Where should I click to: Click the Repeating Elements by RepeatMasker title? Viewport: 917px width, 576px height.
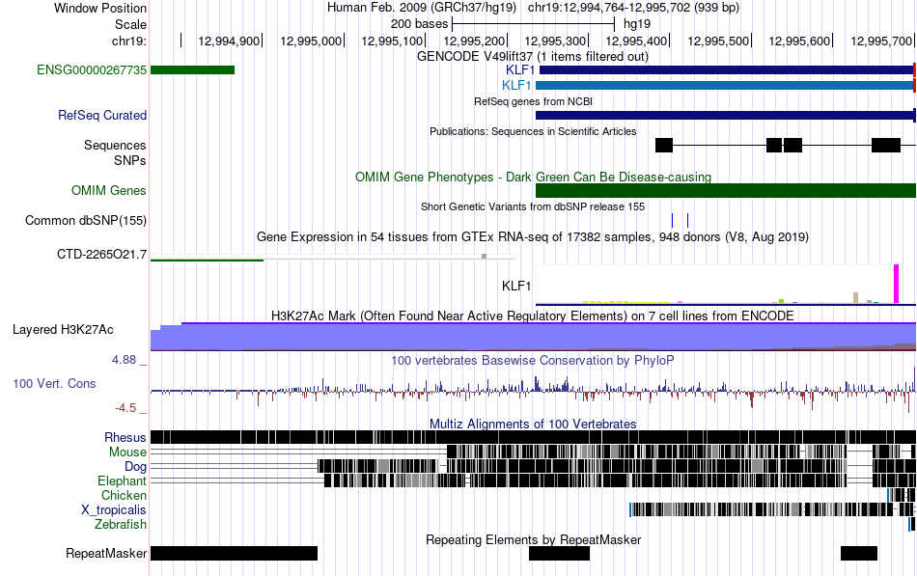[534, 539]
